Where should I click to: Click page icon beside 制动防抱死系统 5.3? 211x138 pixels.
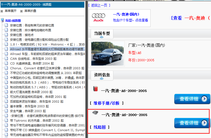(x=6, y=82)
